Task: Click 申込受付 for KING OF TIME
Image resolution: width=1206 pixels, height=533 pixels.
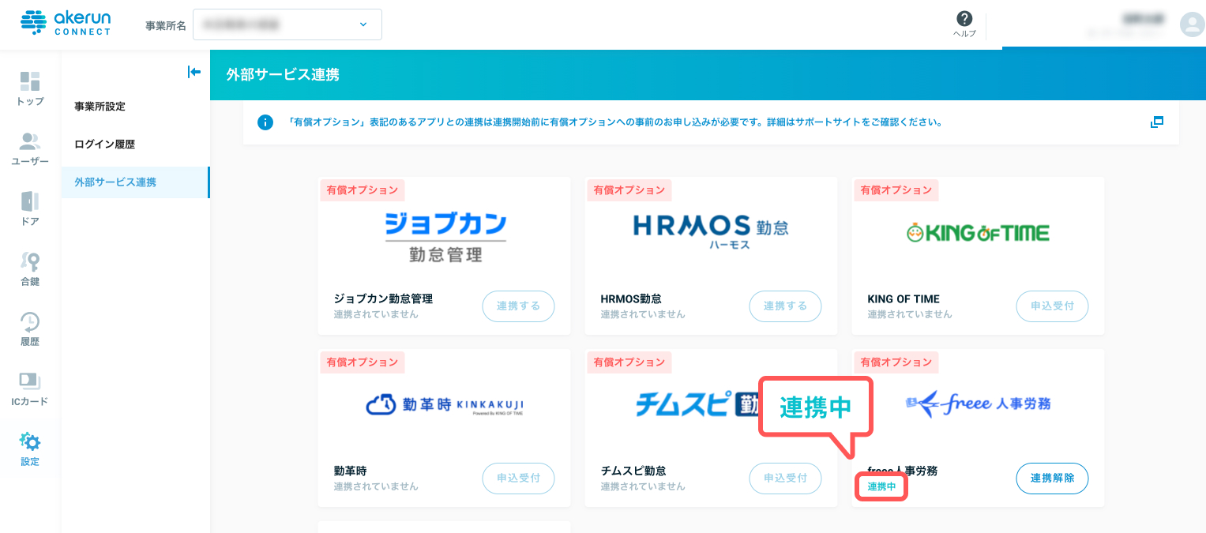Action: 1052,306
